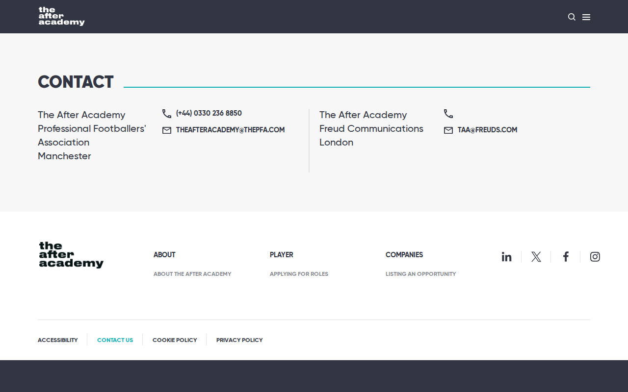Image resolution: width=628 pixels, height=392 pixels.
Task: Email THEAFTERACADEMY@THEPFA.COM
Action: [231, 130]
